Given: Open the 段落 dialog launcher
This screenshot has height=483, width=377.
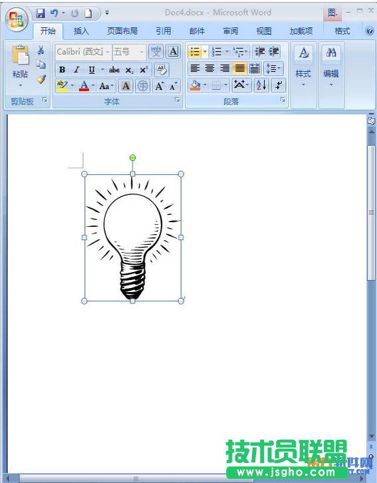Looking at the screenshot, I should click(x=283, y=100).
